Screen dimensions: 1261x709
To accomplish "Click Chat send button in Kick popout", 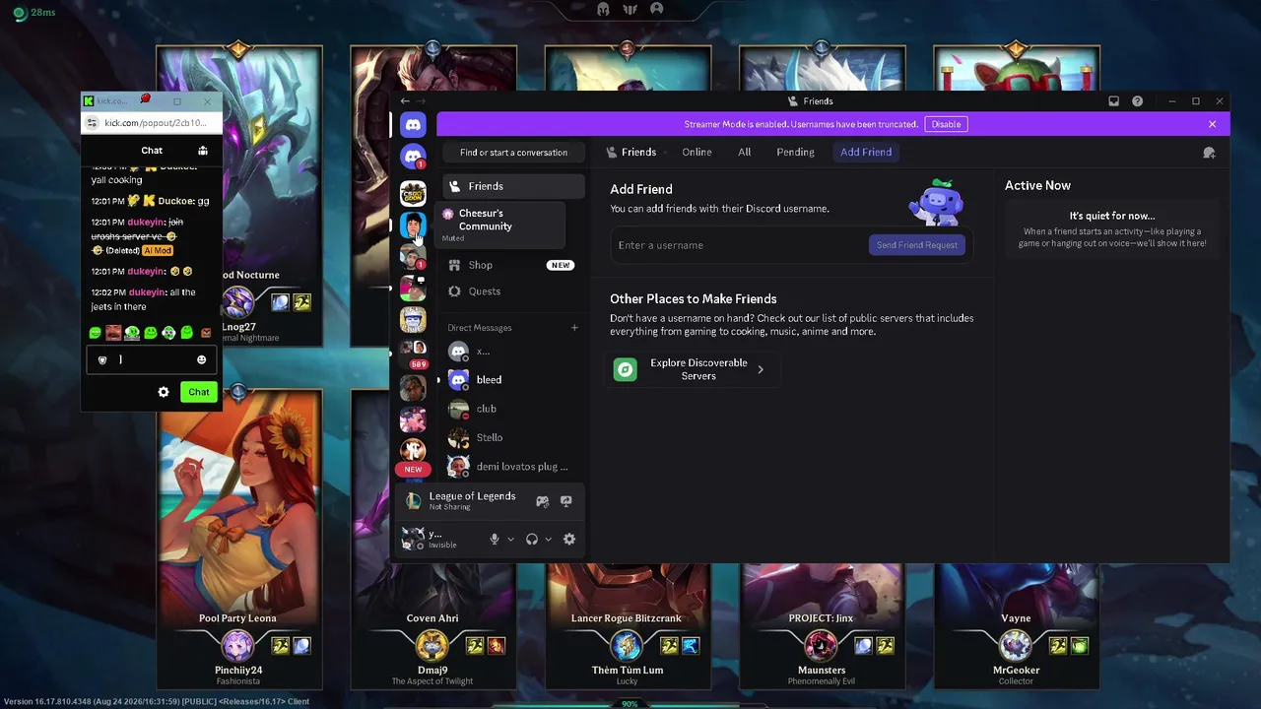I will pos(199,392).
